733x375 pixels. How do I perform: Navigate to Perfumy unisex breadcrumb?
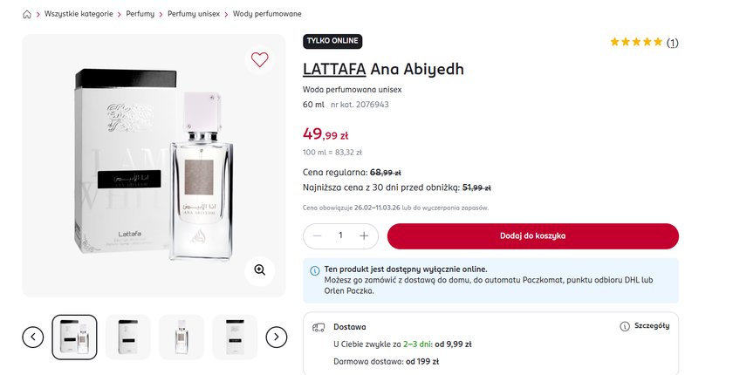tap(195, 15)
